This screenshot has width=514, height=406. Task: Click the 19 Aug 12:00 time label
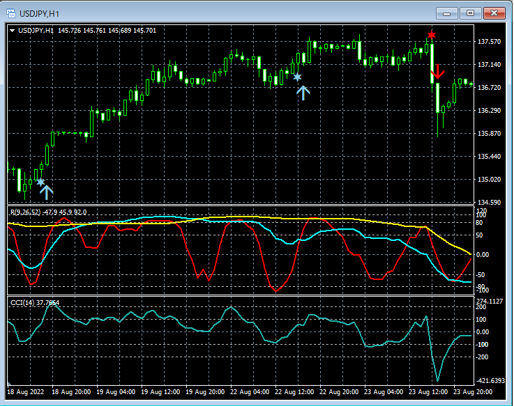160,392
